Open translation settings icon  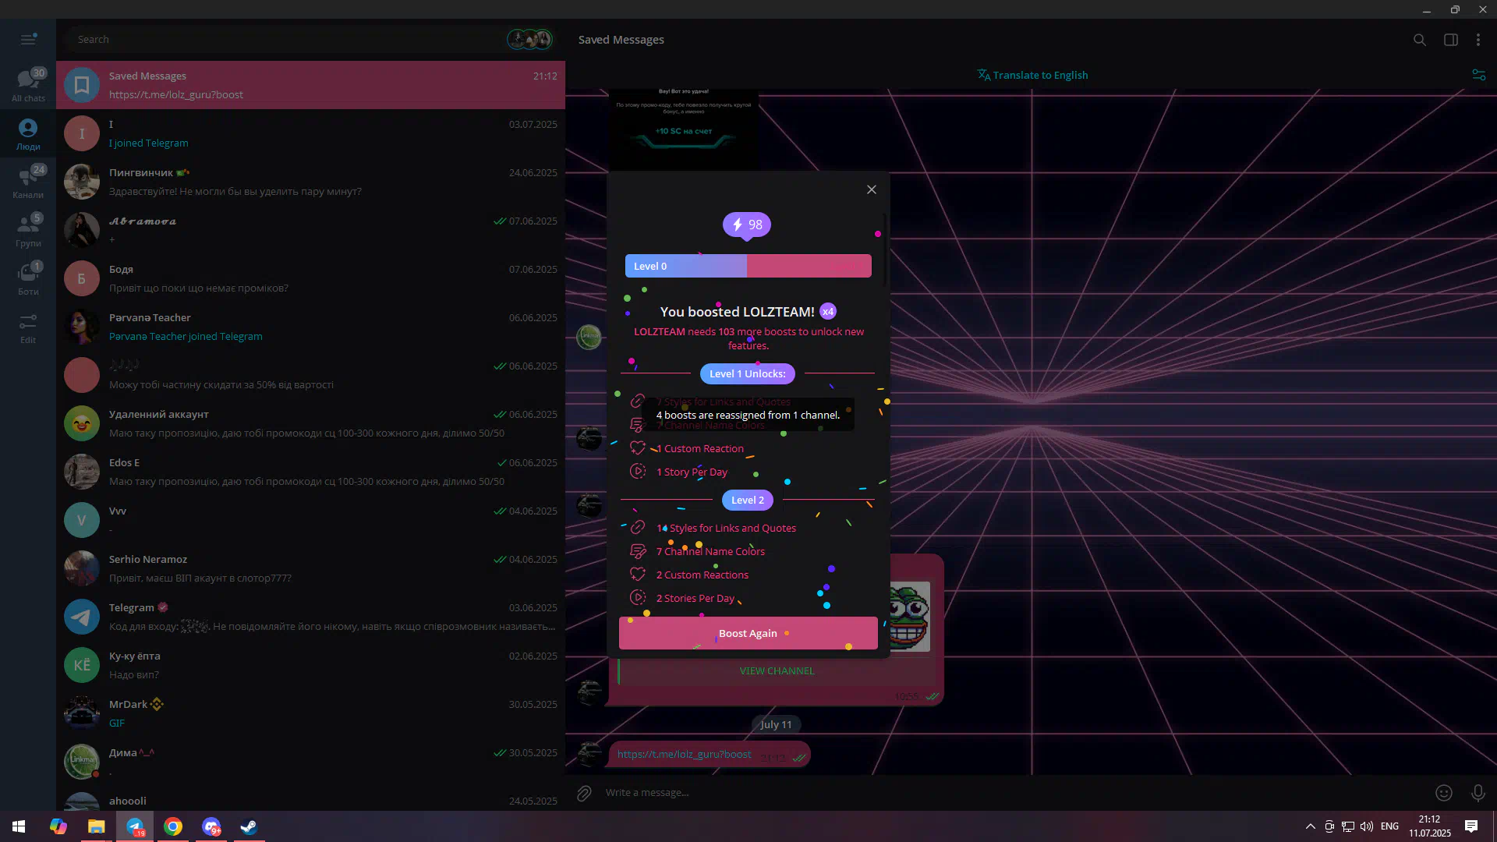(x=1478, y=75)
